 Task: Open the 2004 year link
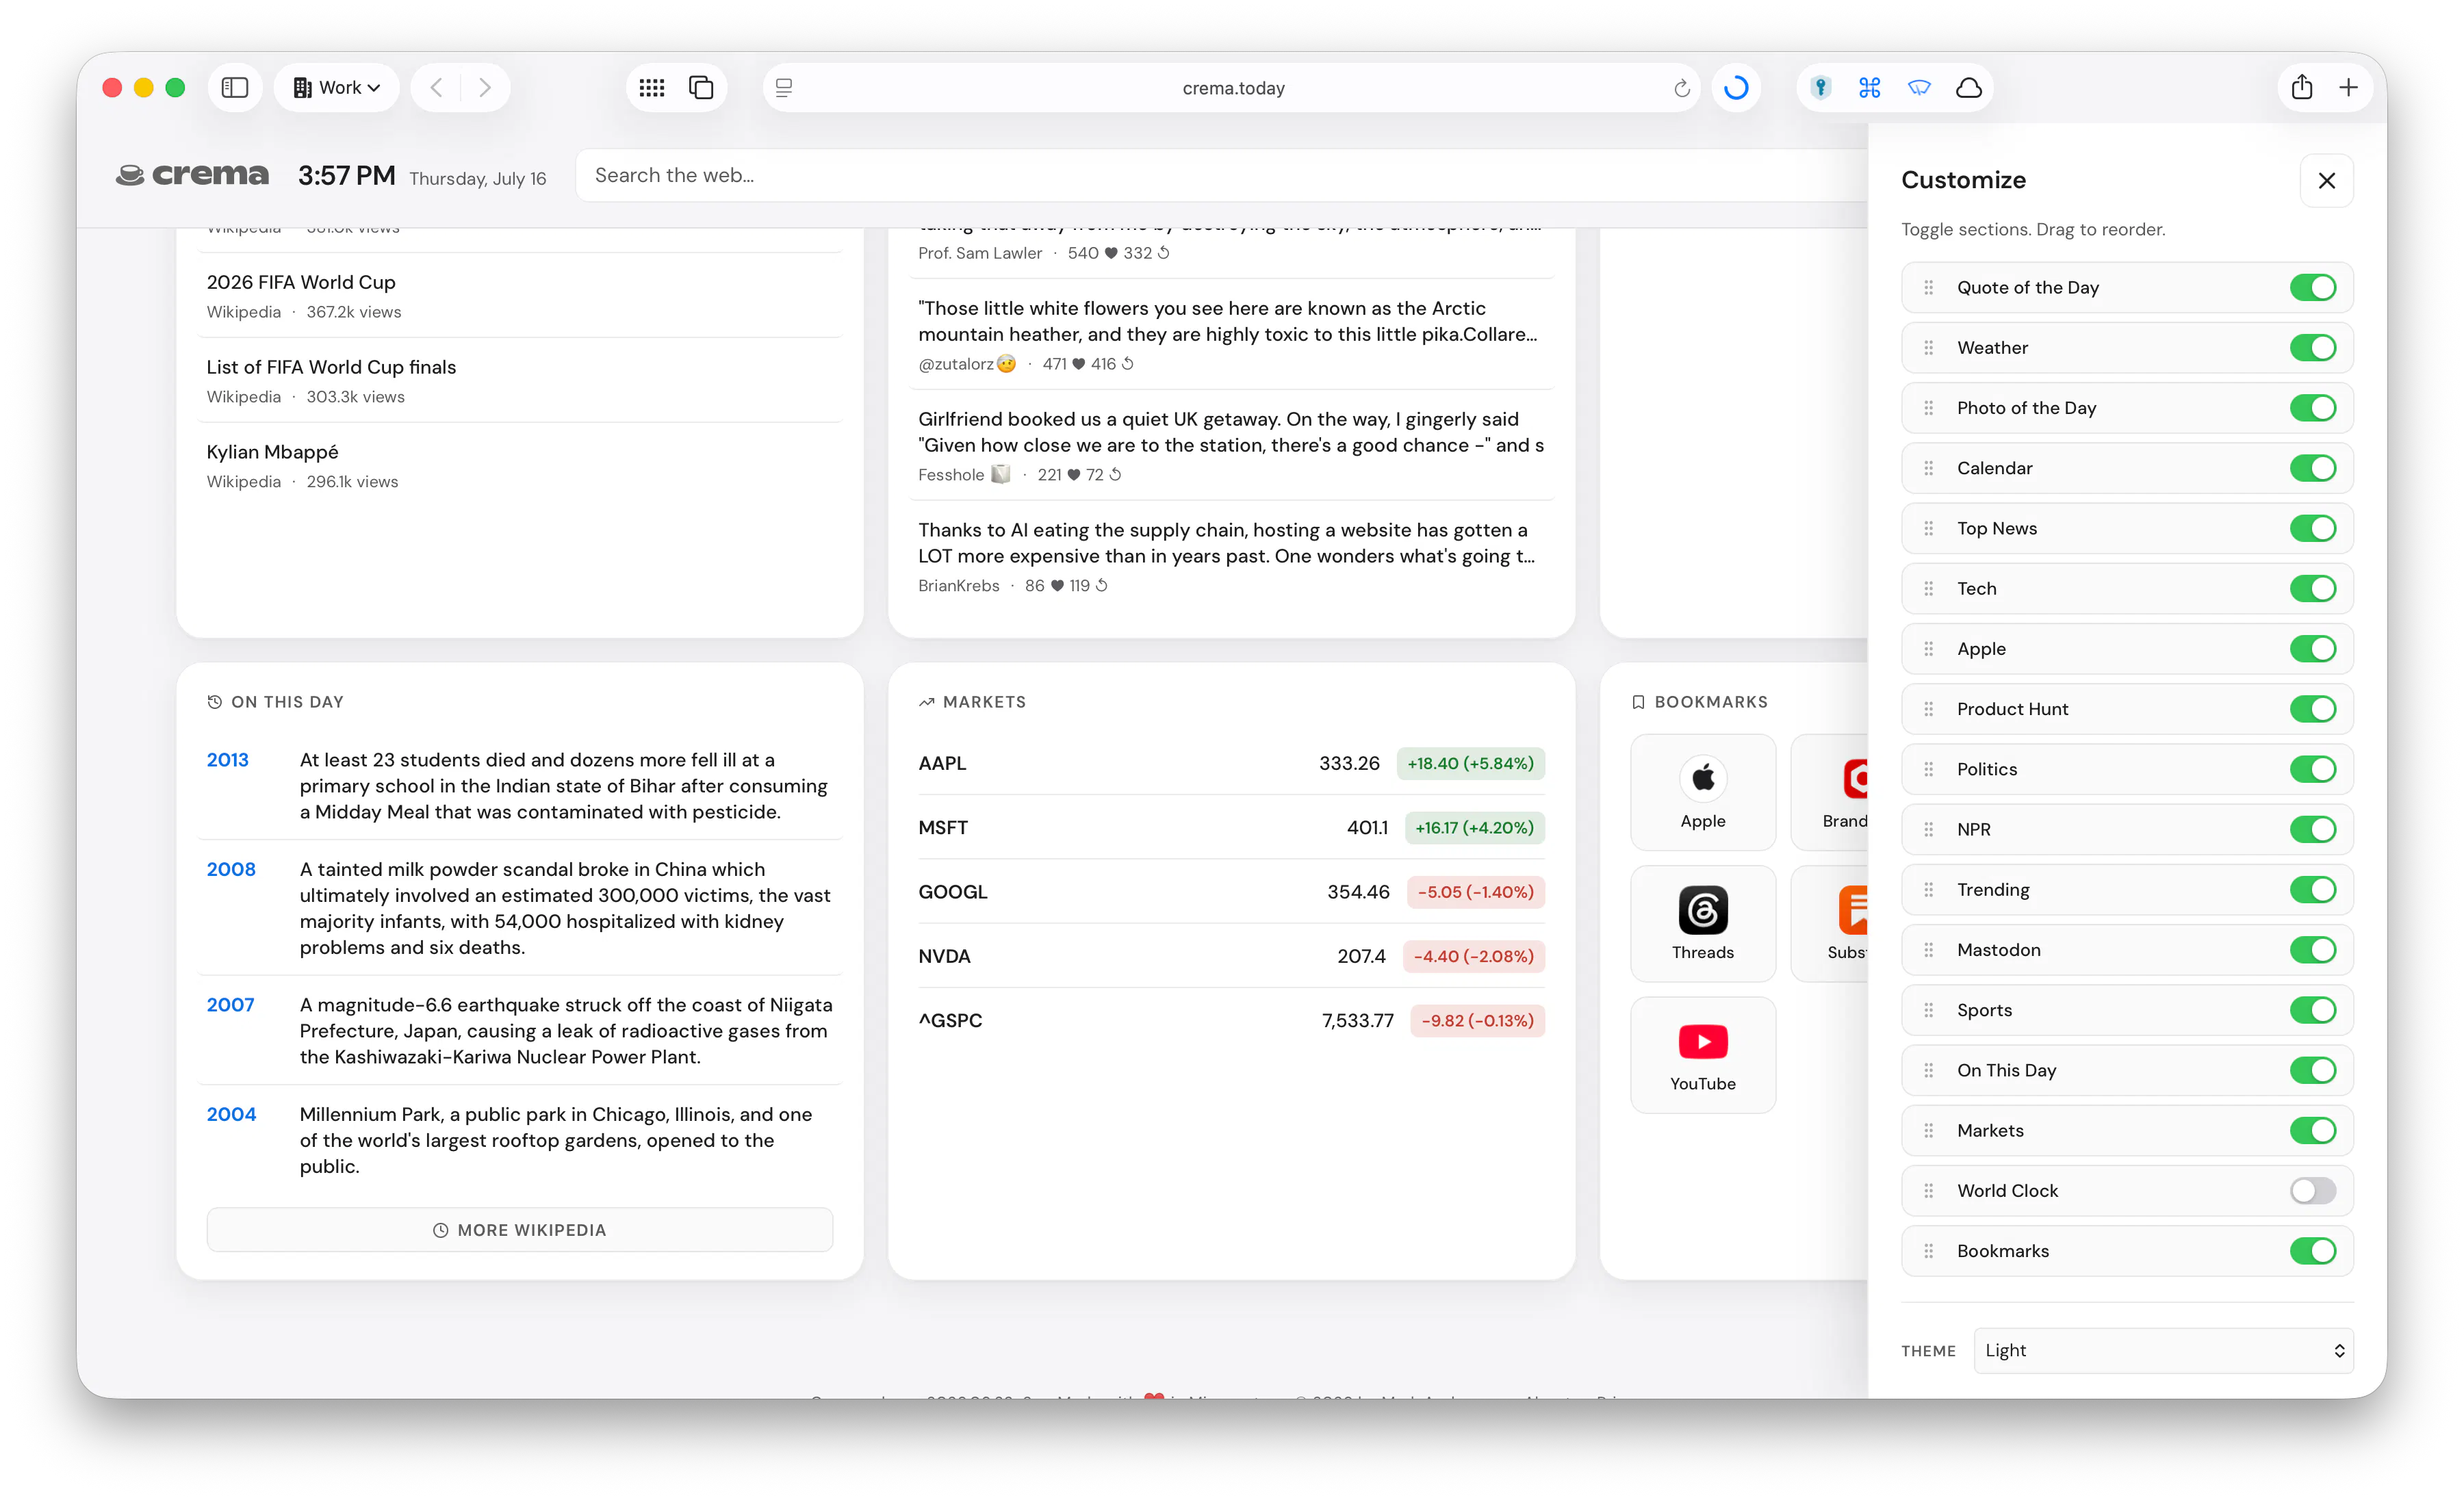tap(231, 1114)
